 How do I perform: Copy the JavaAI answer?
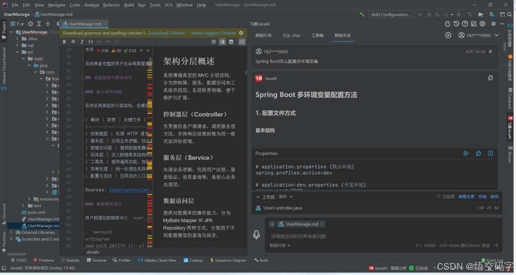pyautogui.click(x=490, y=78)
